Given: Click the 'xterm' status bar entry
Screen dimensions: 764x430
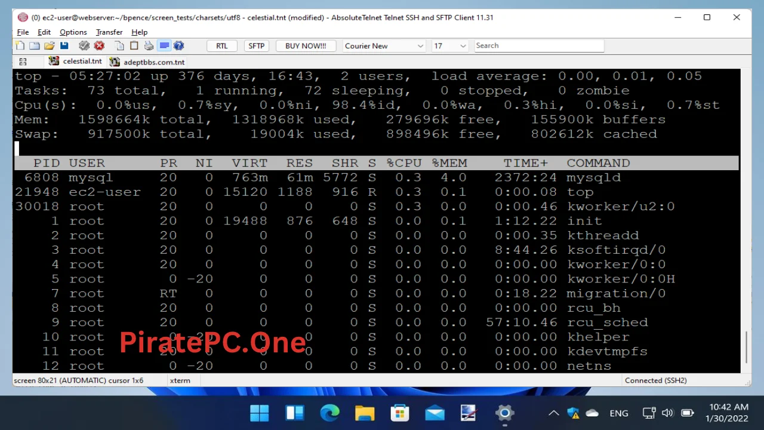Looking at the screenshot, I should click(180, 380).
